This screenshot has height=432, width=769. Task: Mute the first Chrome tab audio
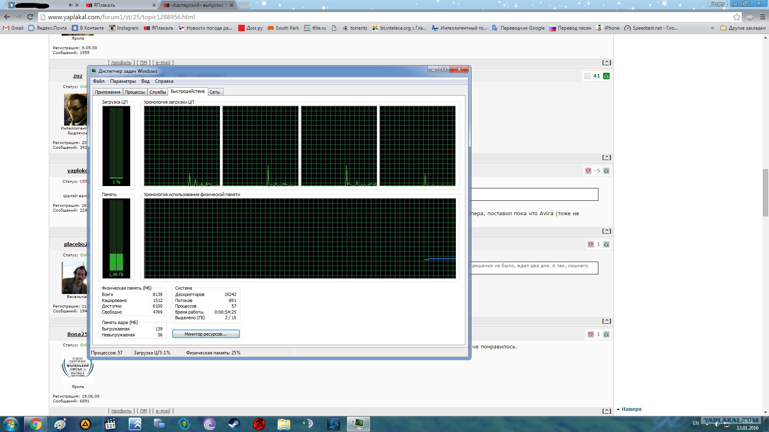[70, 5]
